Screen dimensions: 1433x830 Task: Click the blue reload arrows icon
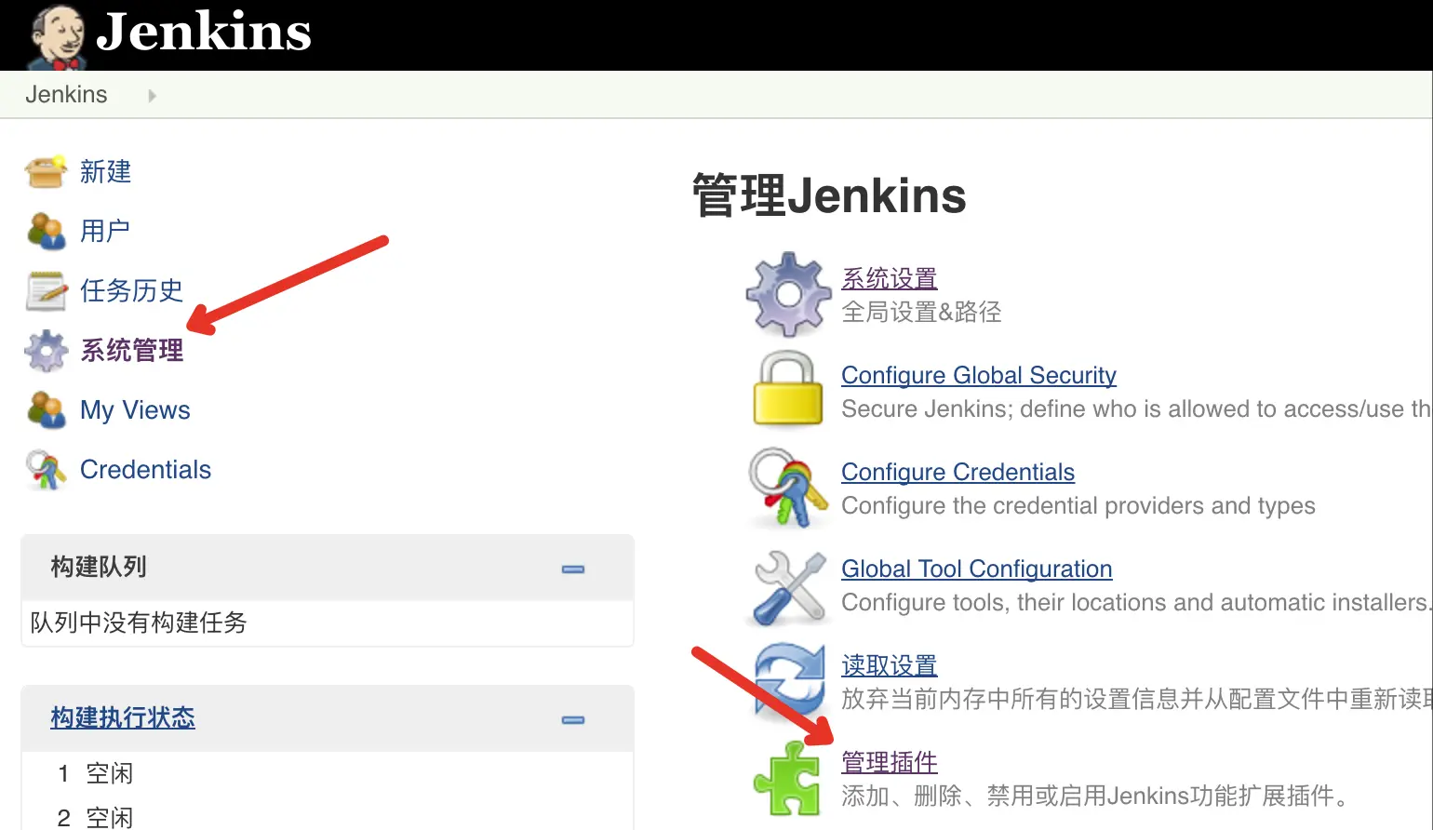(x=788, y=680)
